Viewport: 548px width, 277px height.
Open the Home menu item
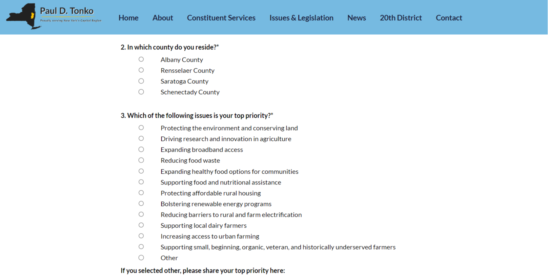point(128,18)
